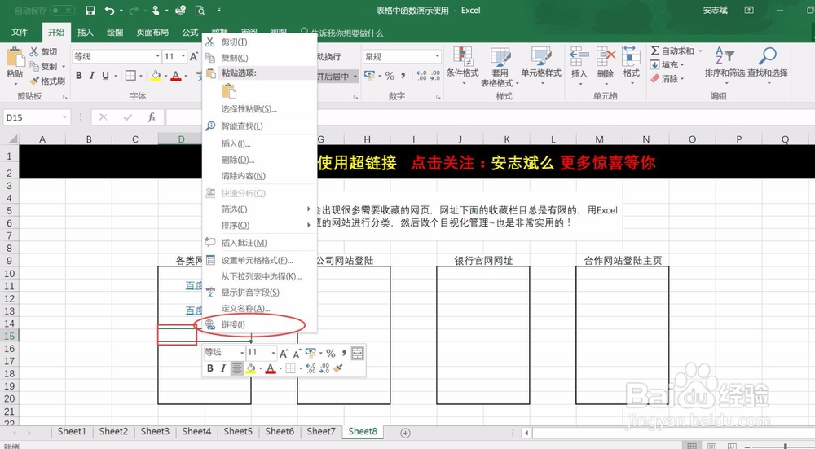
Task: Click Sort and Filter icon
Action: [x=725, y=55]
